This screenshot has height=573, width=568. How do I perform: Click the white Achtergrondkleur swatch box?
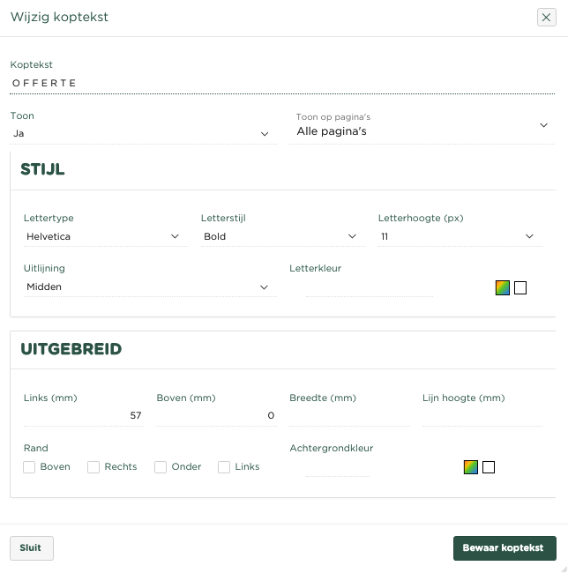pos(489,467)
